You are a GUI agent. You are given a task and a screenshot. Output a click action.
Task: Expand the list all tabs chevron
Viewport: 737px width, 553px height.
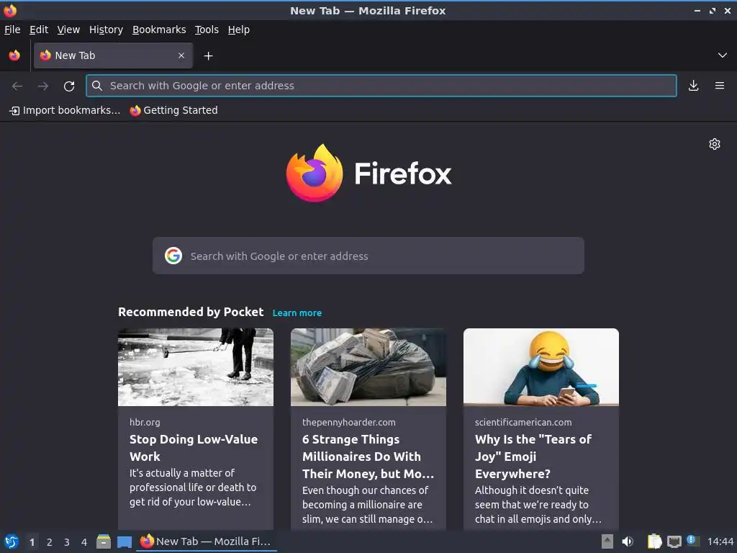pyautogui.click(x=723, y=55)
